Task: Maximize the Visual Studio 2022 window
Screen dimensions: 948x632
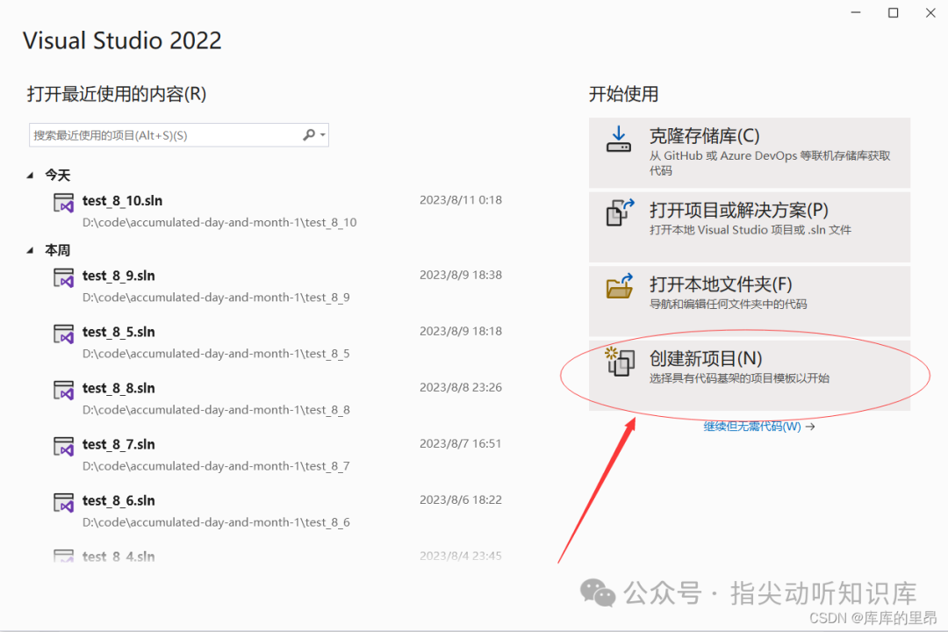Action: [893, 12]
